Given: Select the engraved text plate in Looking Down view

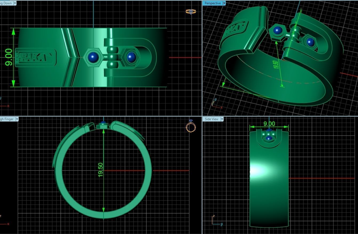Looking at the screenshot, I should (x=36, y=57).
